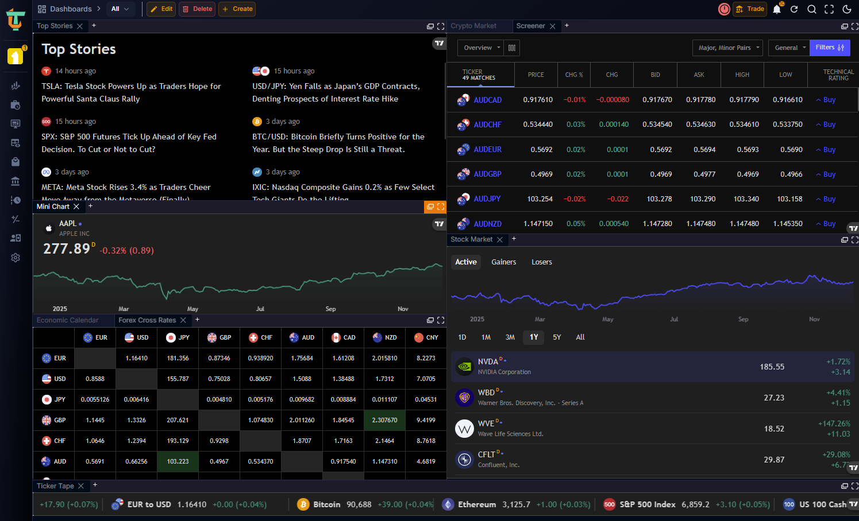Open the watchlist eye icon in the sidebar
The image size is (859, 521).
coord(16,143)
